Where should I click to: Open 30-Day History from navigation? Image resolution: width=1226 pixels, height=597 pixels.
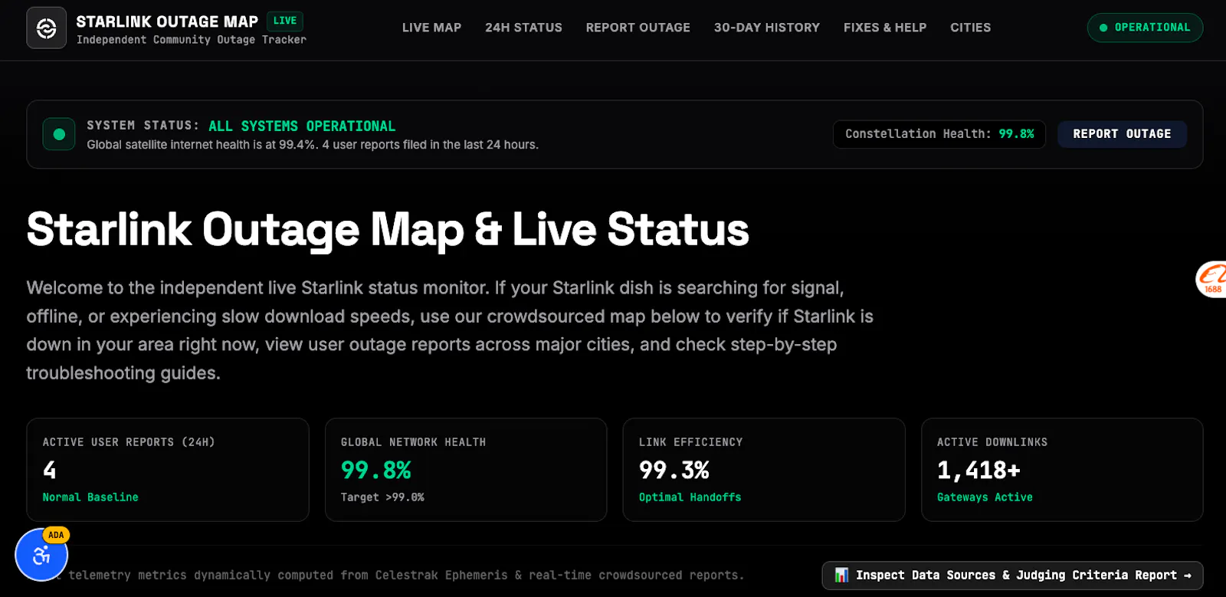pos(766,28)
